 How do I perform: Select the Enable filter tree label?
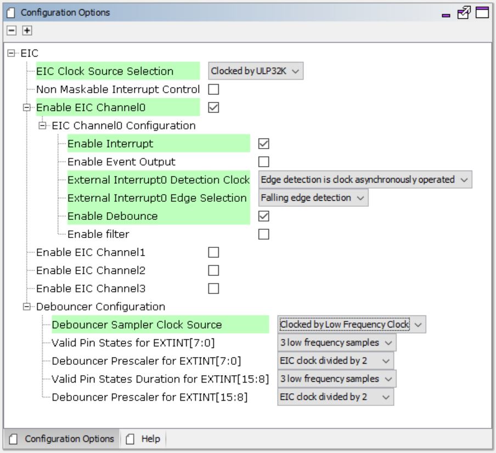98,234
